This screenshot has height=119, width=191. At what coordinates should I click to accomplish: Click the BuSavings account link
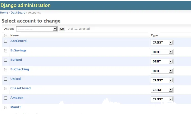18,50
